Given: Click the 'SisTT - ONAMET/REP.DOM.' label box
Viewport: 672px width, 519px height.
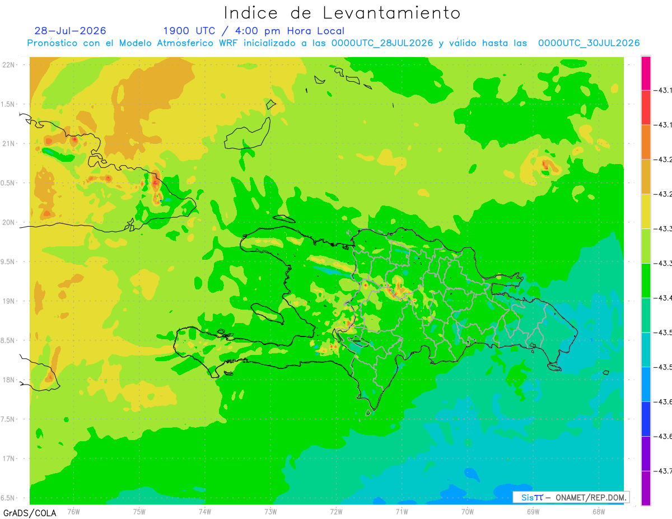Looking at the screenshot, I should [571, 497].
